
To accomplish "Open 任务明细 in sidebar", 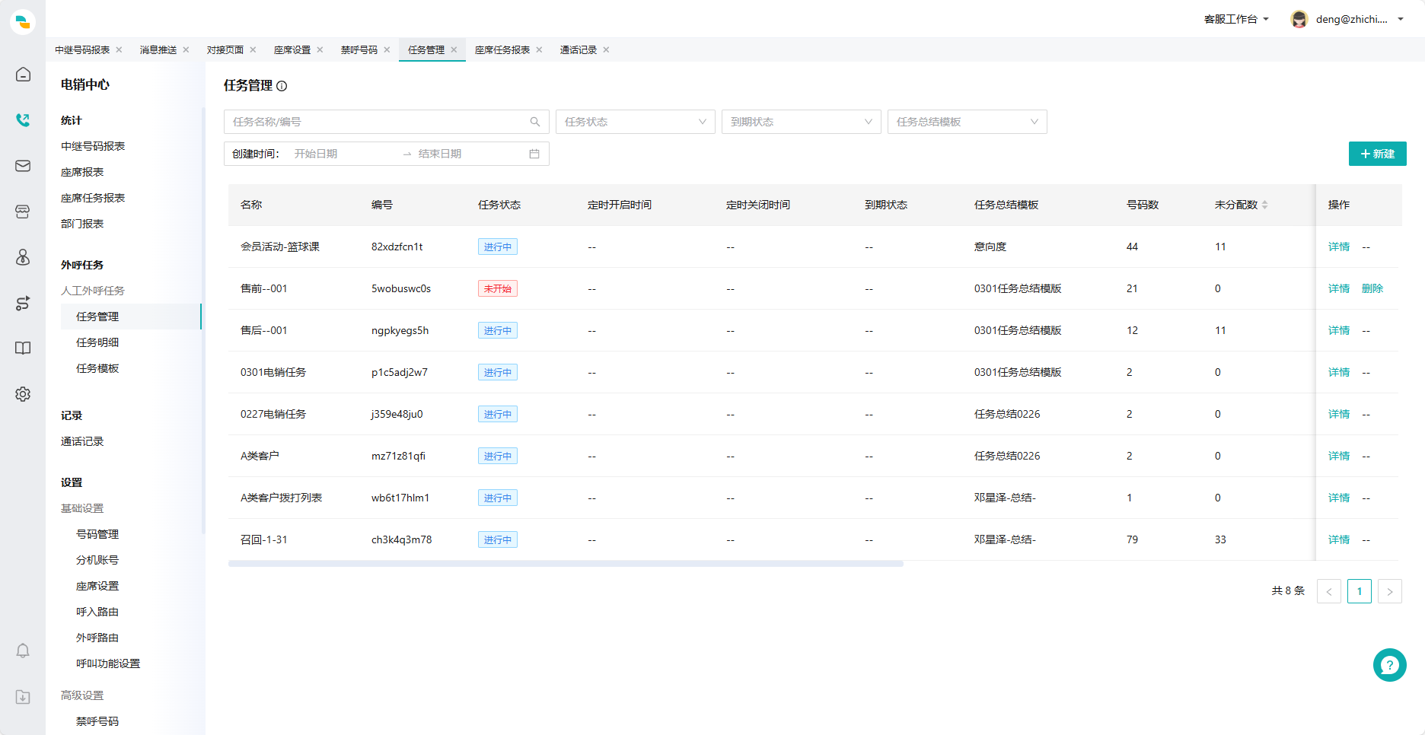I will click(x=97, y=342).
